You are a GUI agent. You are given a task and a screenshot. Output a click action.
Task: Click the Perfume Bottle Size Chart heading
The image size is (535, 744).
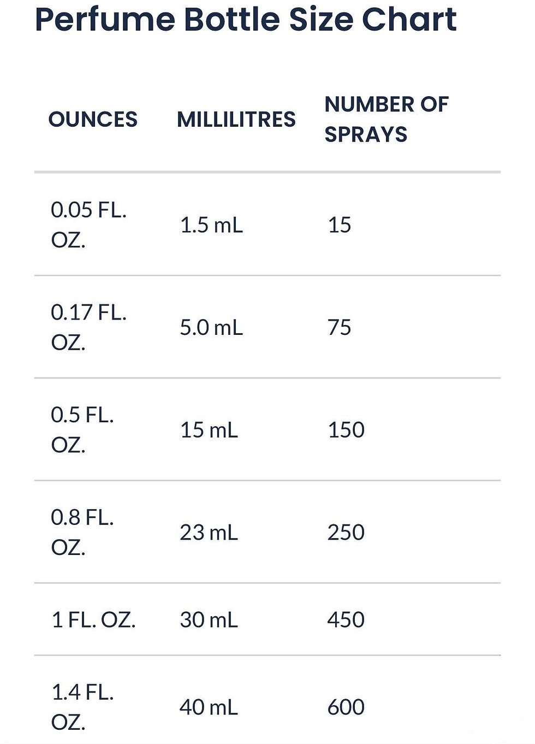coord(246,20)
